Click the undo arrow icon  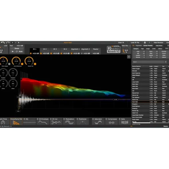pos(3,43)
